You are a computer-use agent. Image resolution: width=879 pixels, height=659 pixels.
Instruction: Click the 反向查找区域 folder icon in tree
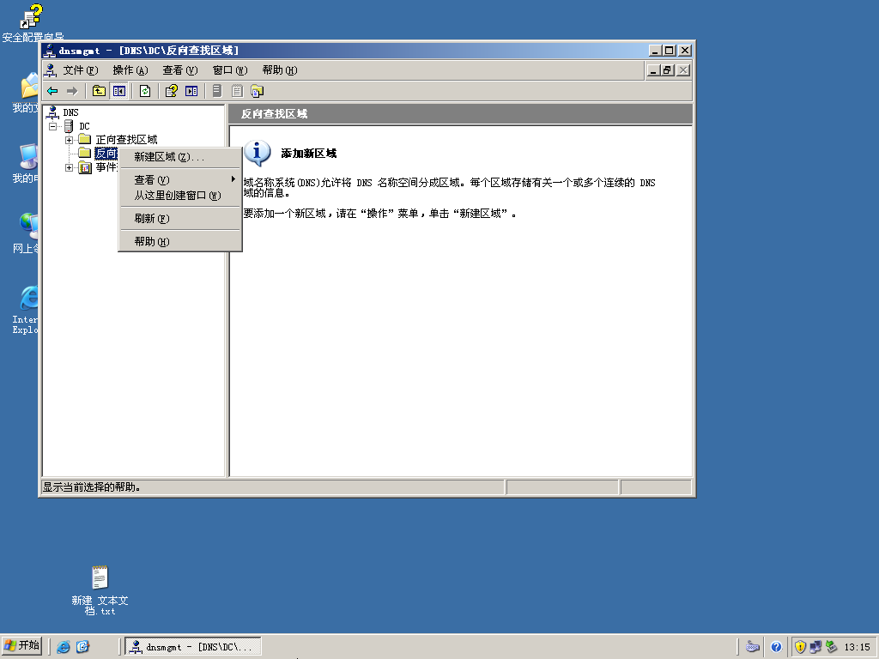pyautogui.click(x=85, y=153)
